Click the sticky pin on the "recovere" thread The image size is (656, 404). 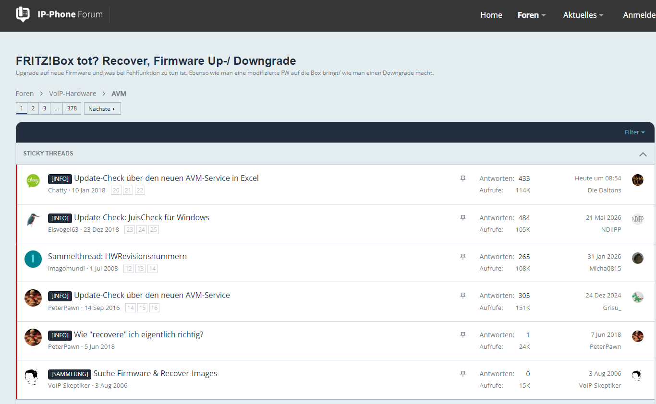[x=463, y=335]
